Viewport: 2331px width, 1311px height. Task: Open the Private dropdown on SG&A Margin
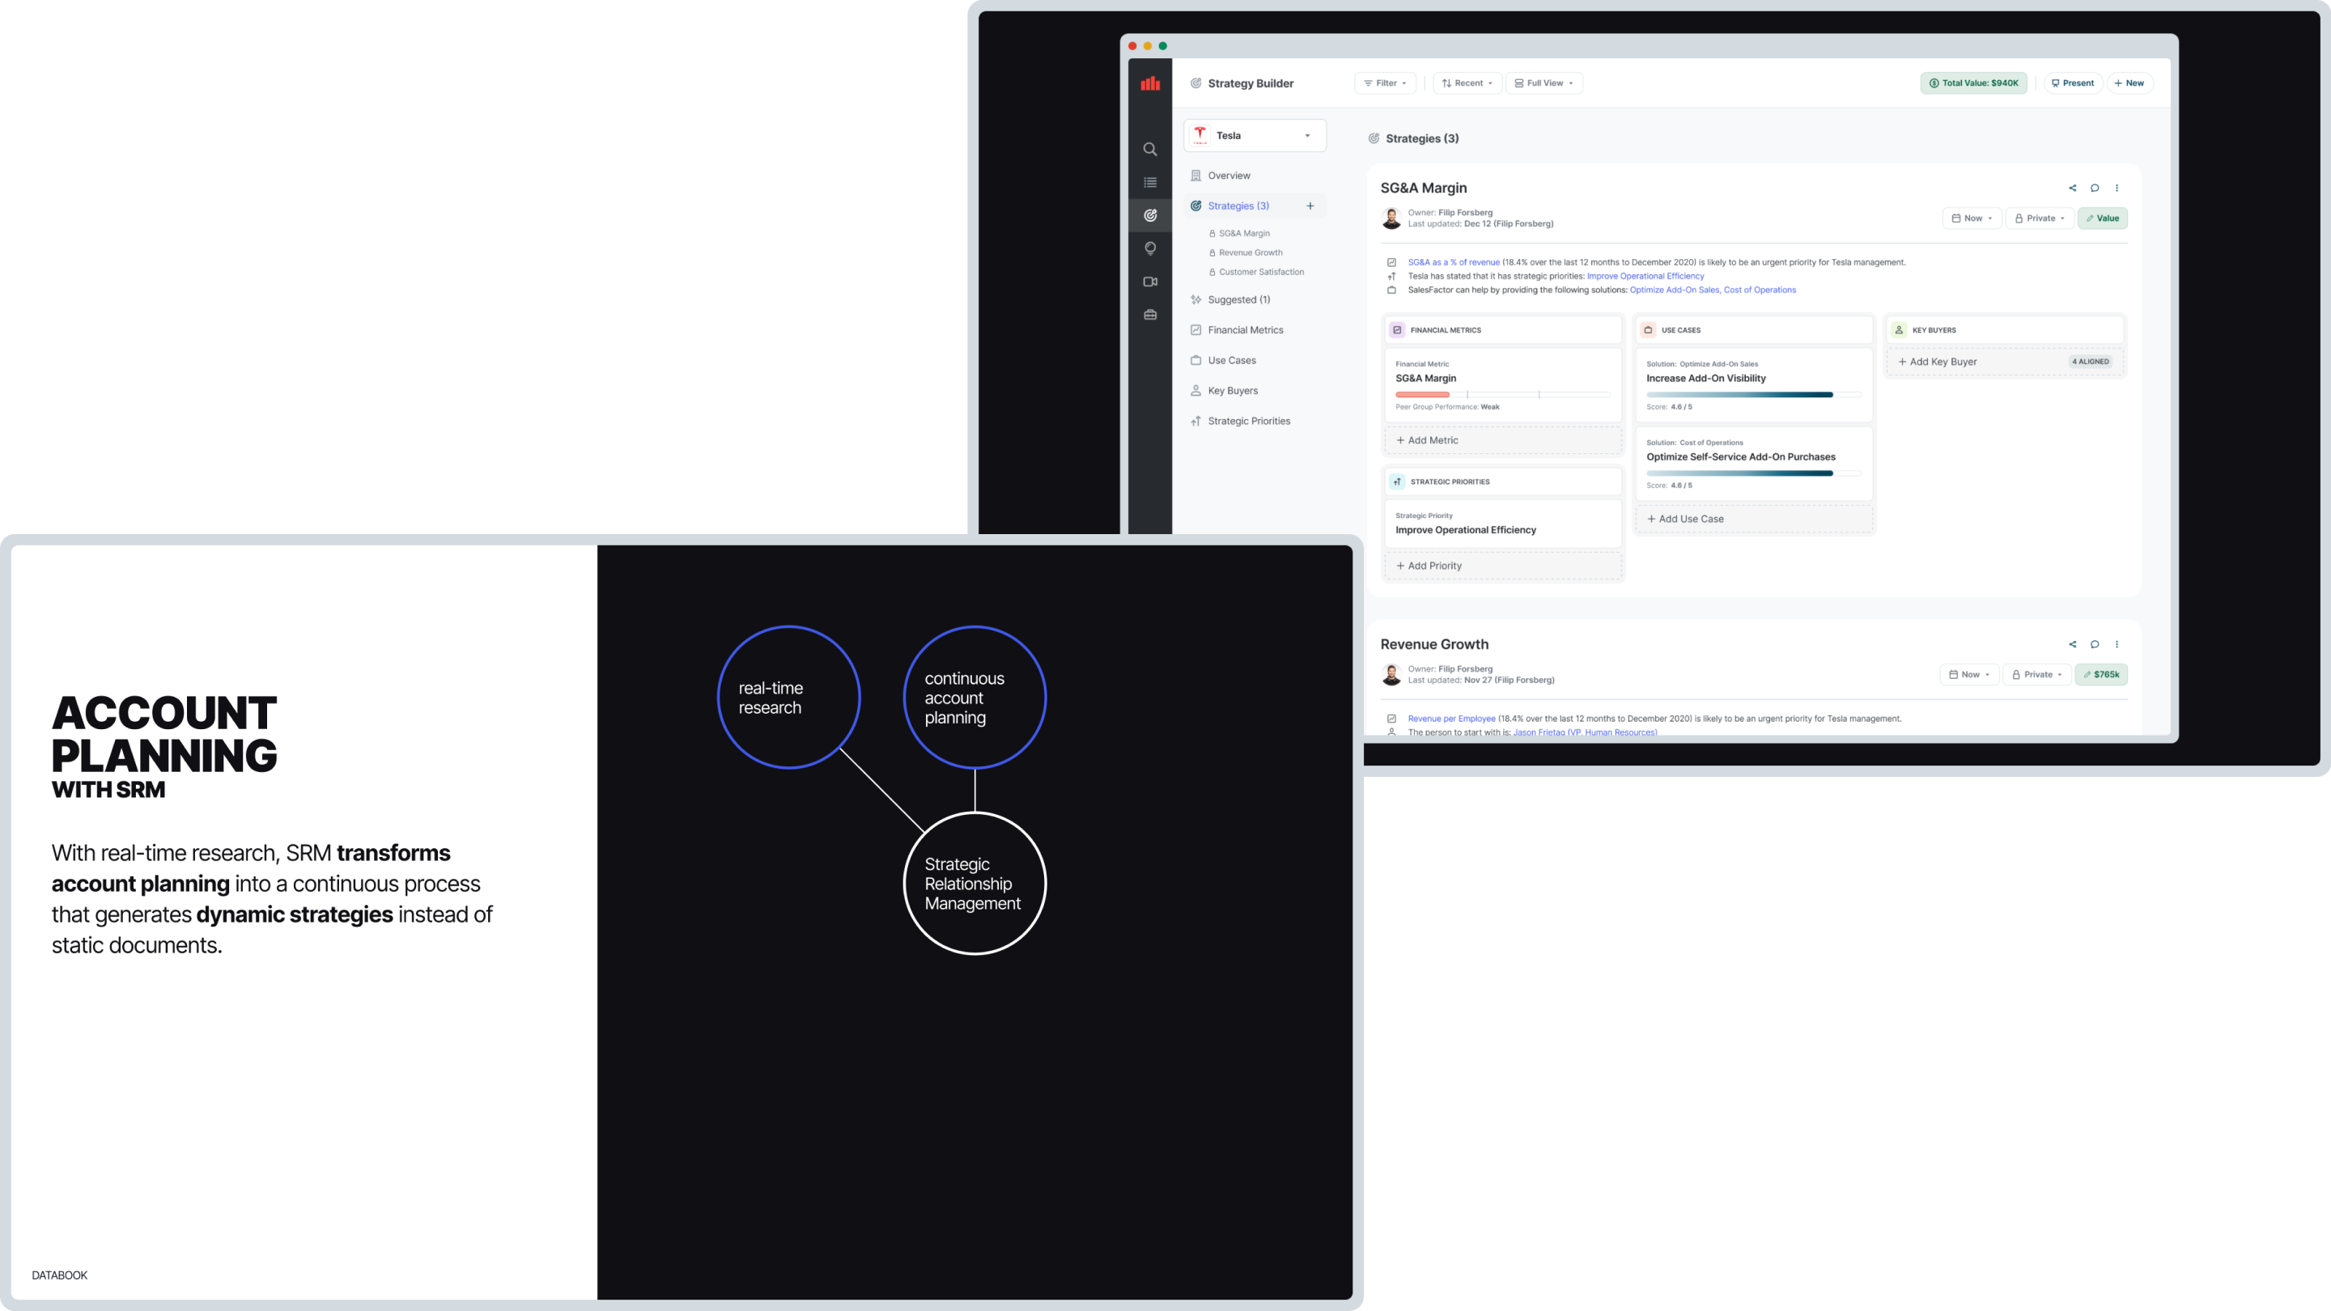pyautogui.click(x=2040, y=218)
